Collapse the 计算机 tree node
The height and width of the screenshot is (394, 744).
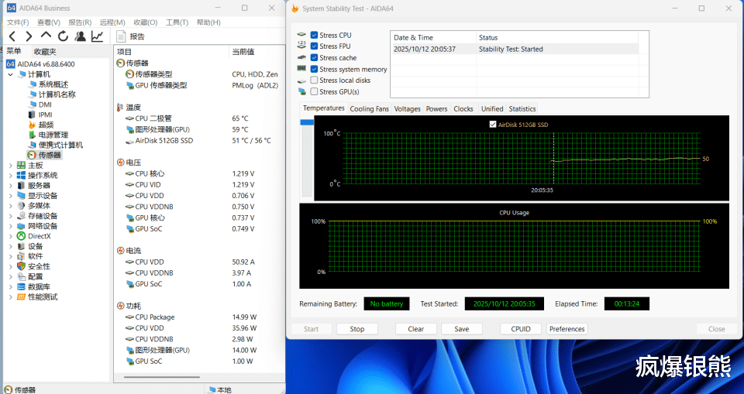click(10, 74)
